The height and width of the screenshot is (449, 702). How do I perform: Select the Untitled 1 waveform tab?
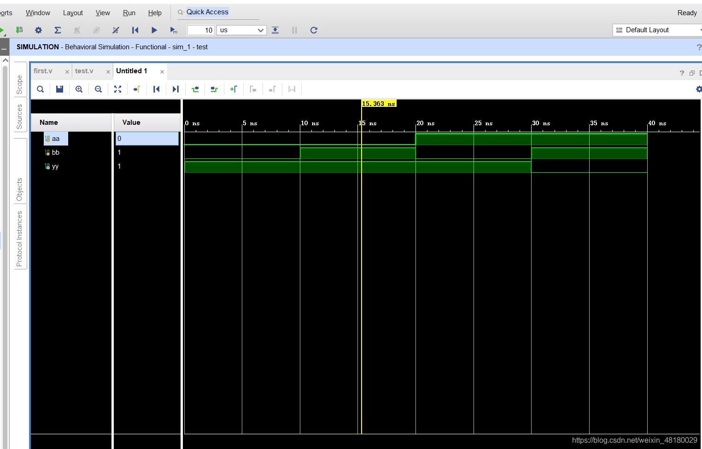pyautogui.click(x=132, y=71)
